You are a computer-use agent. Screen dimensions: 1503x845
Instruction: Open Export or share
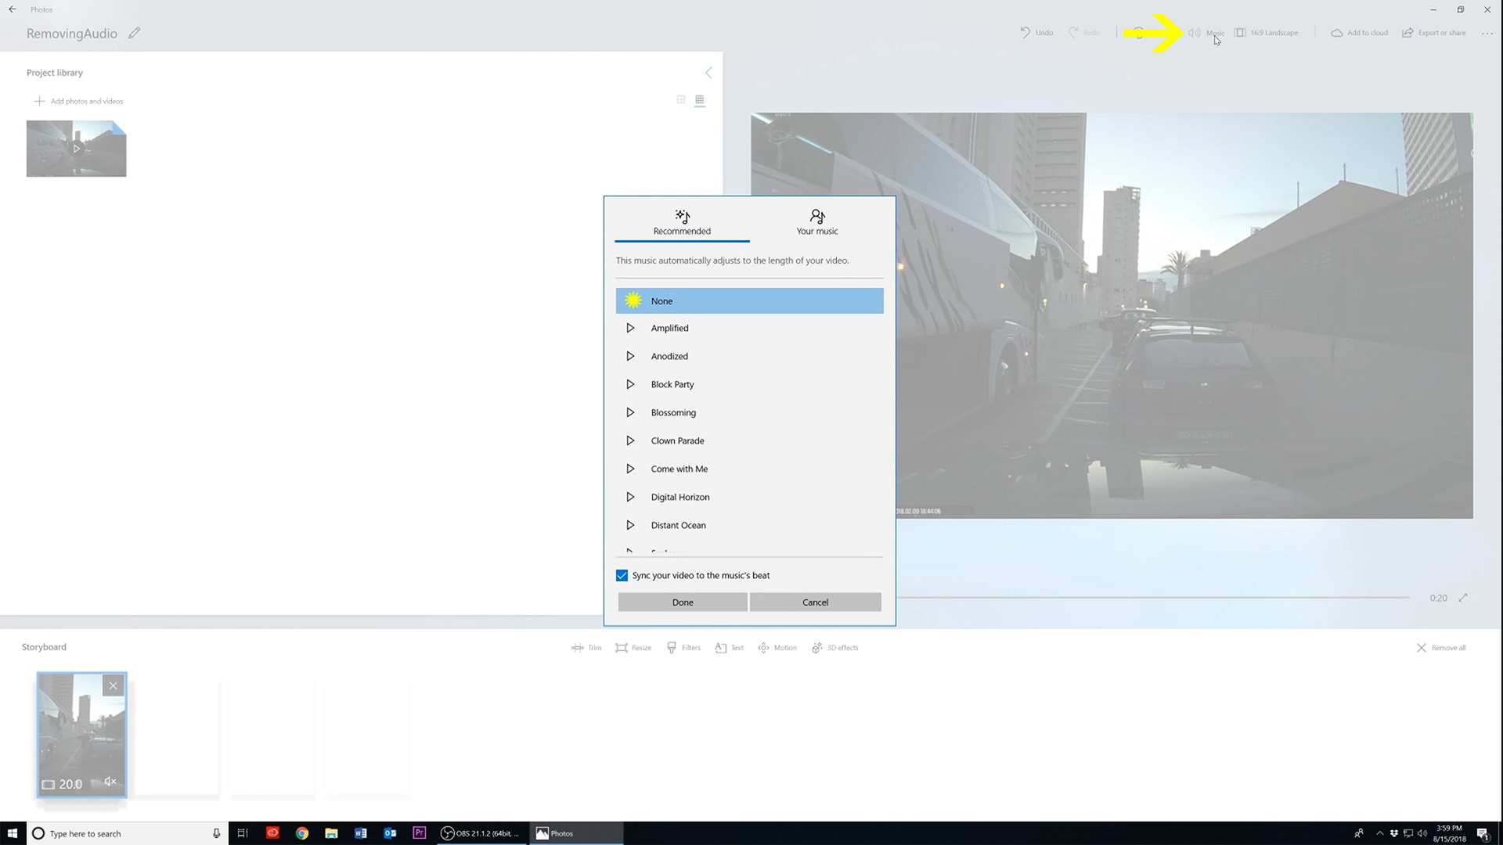point(1434,33)
